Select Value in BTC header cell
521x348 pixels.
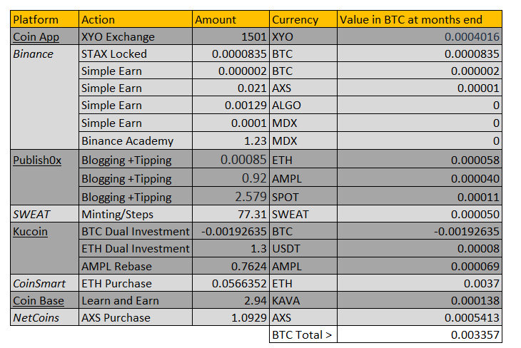[420, 19]
